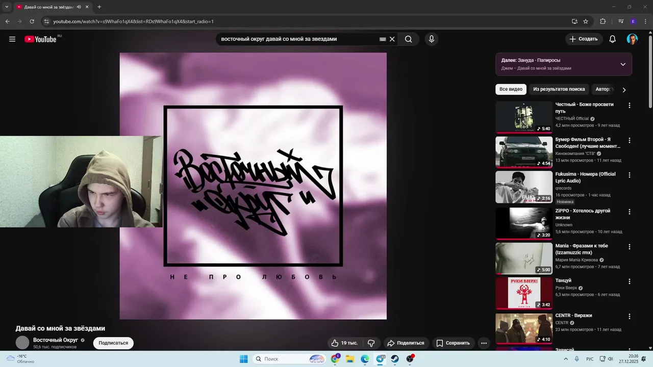Click the browser address bar URL

pos(133,21)
